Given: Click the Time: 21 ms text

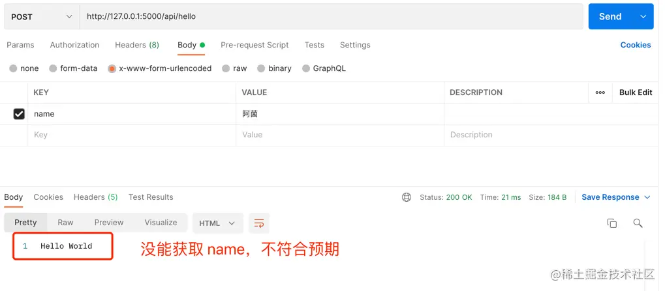Looking at the screenshot, I should click(501, 197).
